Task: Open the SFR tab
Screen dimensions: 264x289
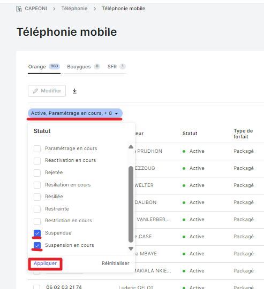Action: (117, 67)
